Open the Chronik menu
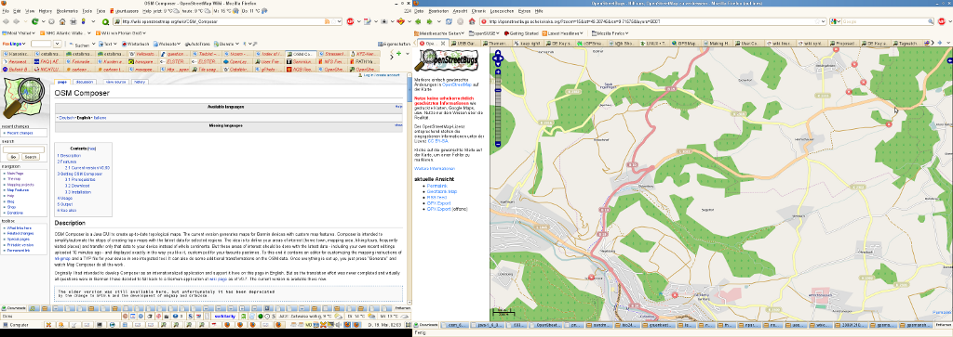 478,11
